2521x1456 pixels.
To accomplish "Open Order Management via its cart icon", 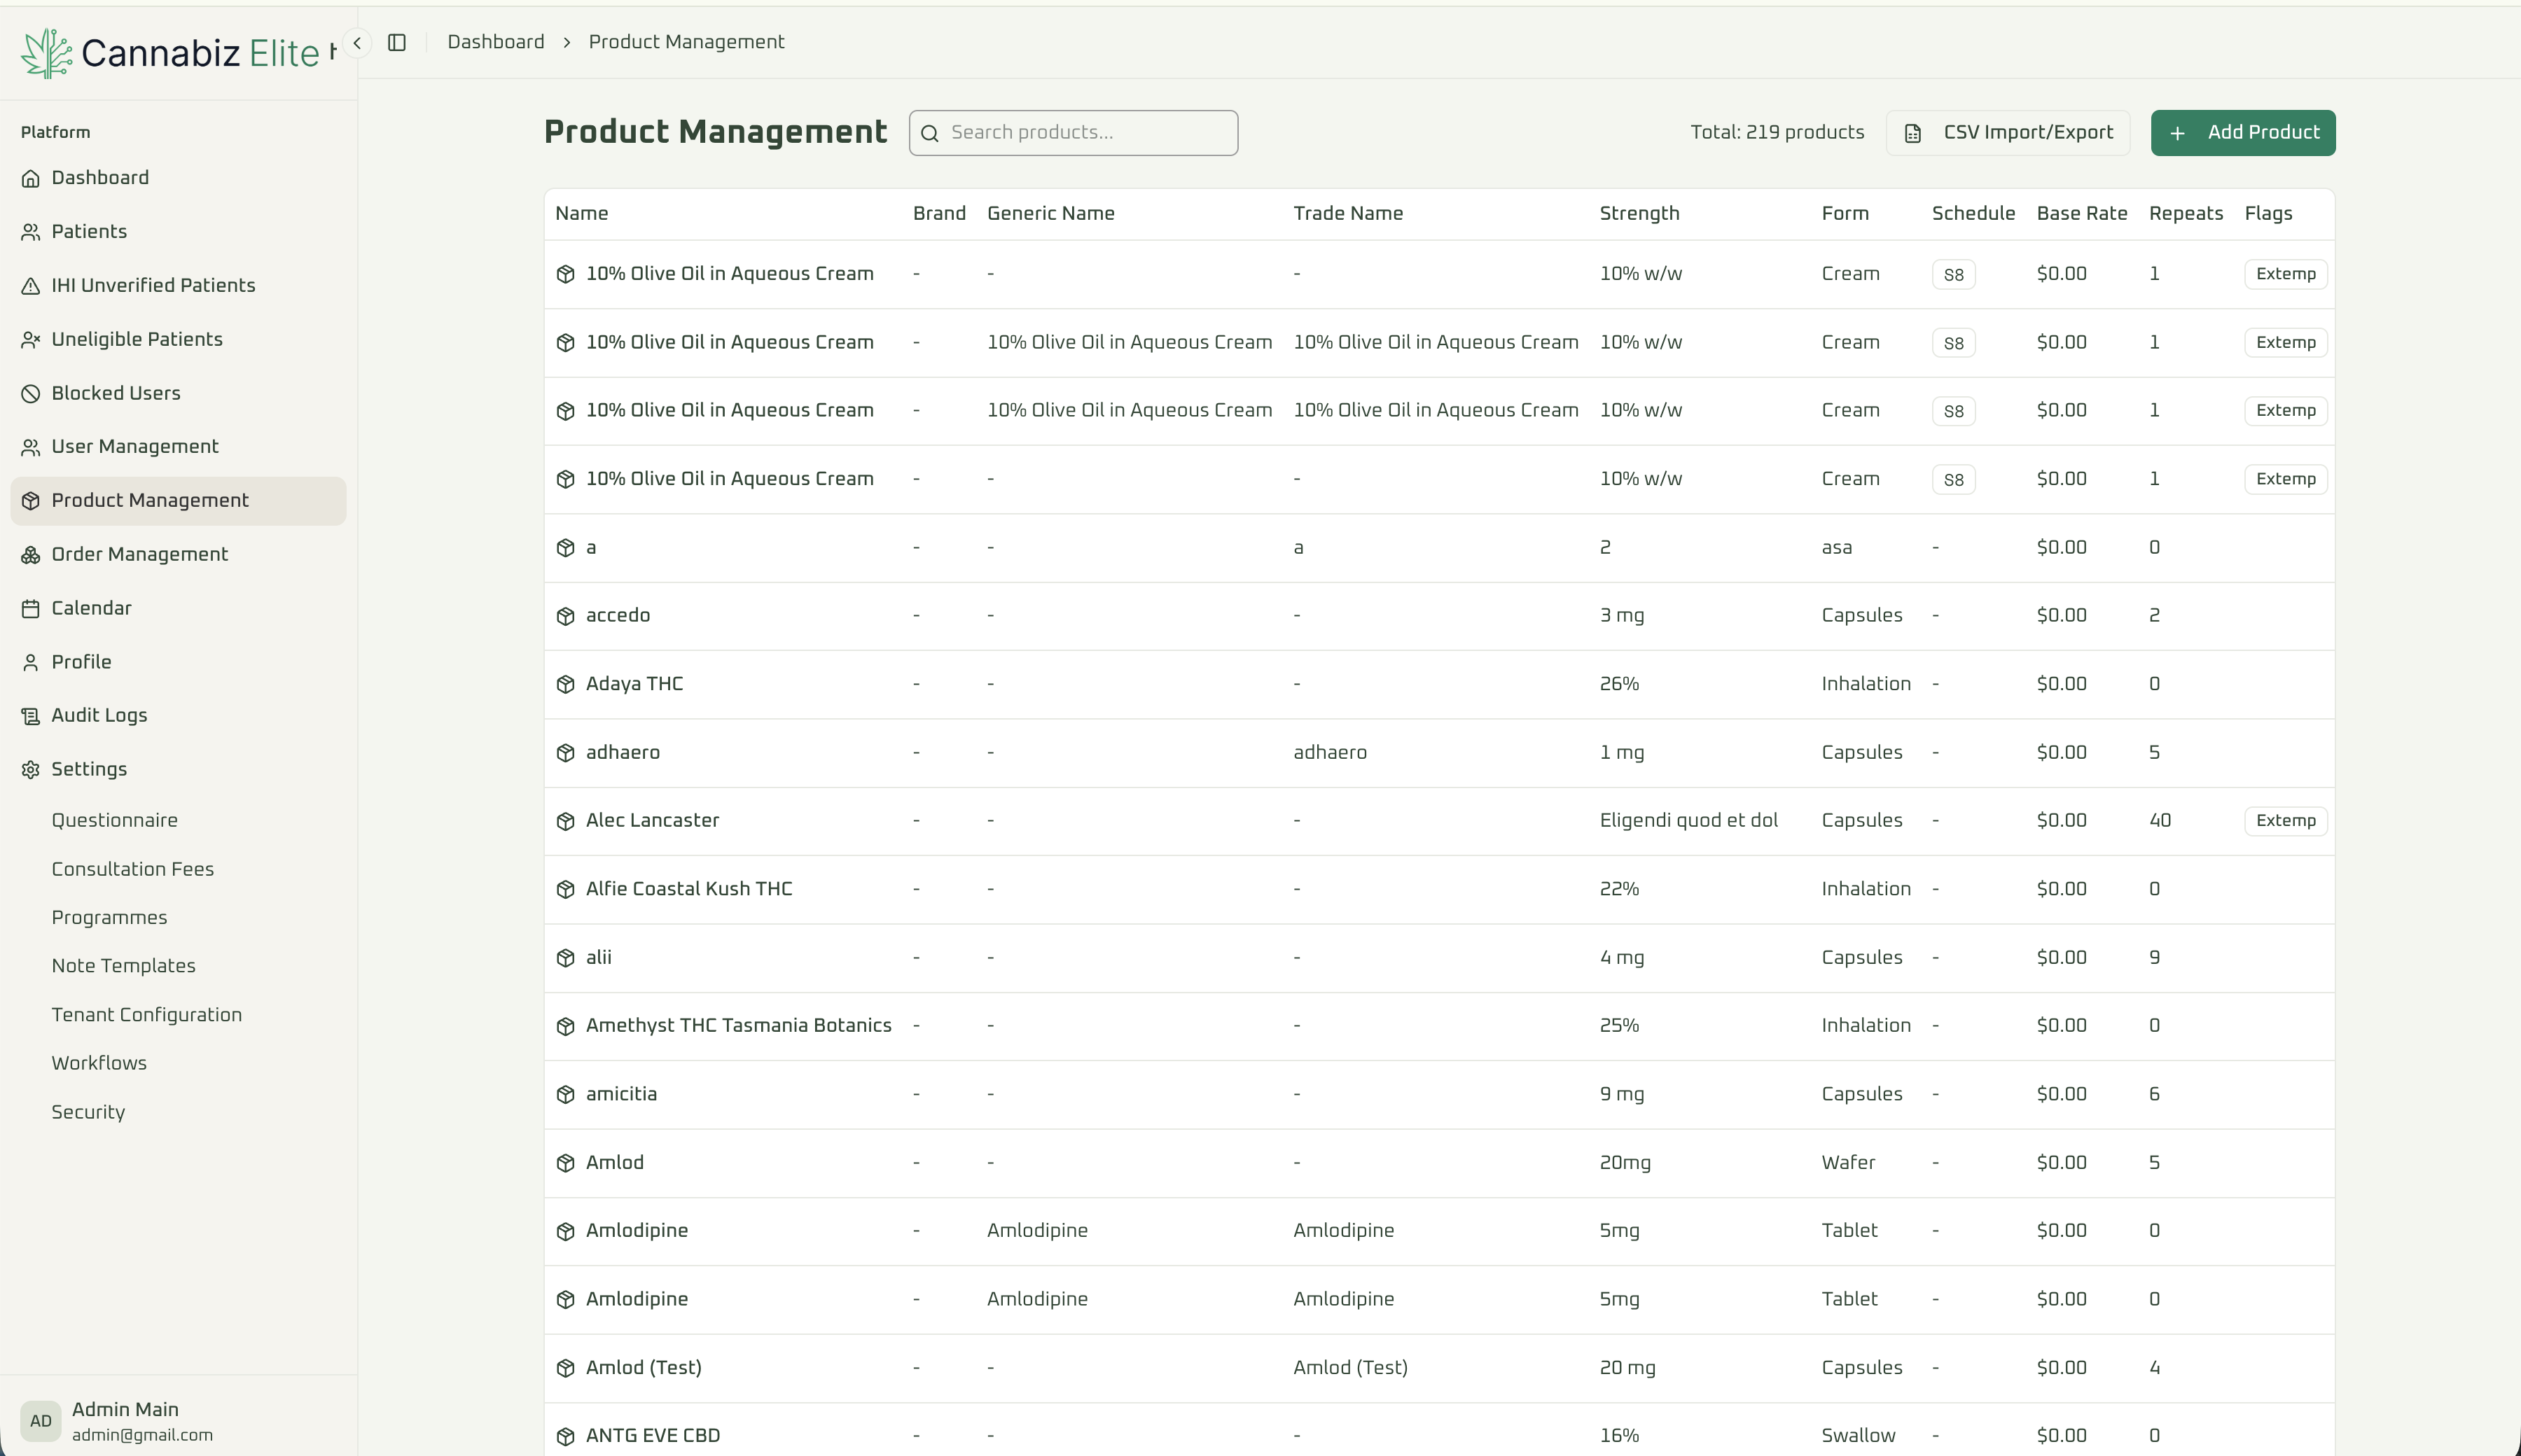I will point(31,554).
